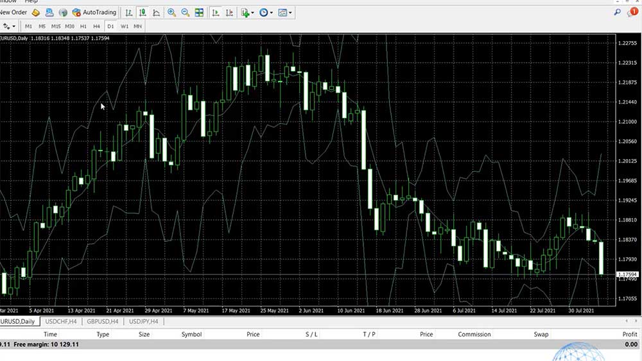Image resolution: width=642 pixels, height=361 pixels.
Task: Click the New Order button
Action: [x=13, y=12]
